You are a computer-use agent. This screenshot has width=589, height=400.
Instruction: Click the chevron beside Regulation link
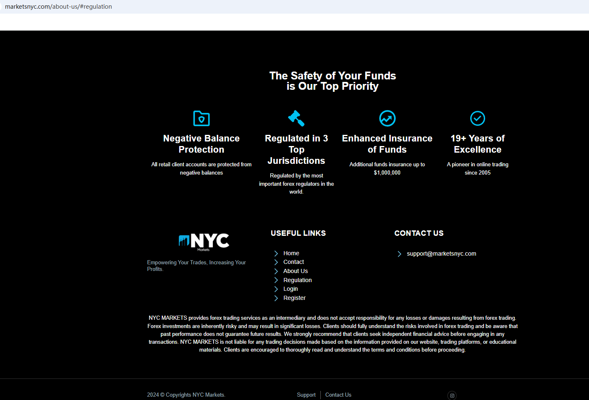click(x=276, y=280)
